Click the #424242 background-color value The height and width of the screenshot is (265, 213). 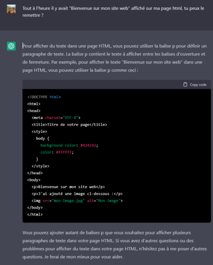(88, 145)
